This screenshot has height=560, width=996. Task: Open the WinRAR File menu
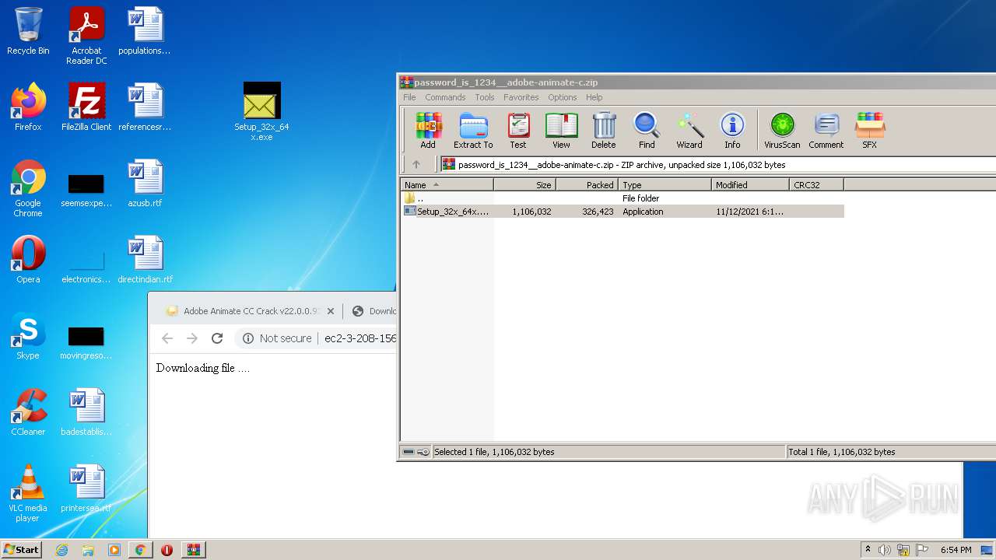(409, 97)
